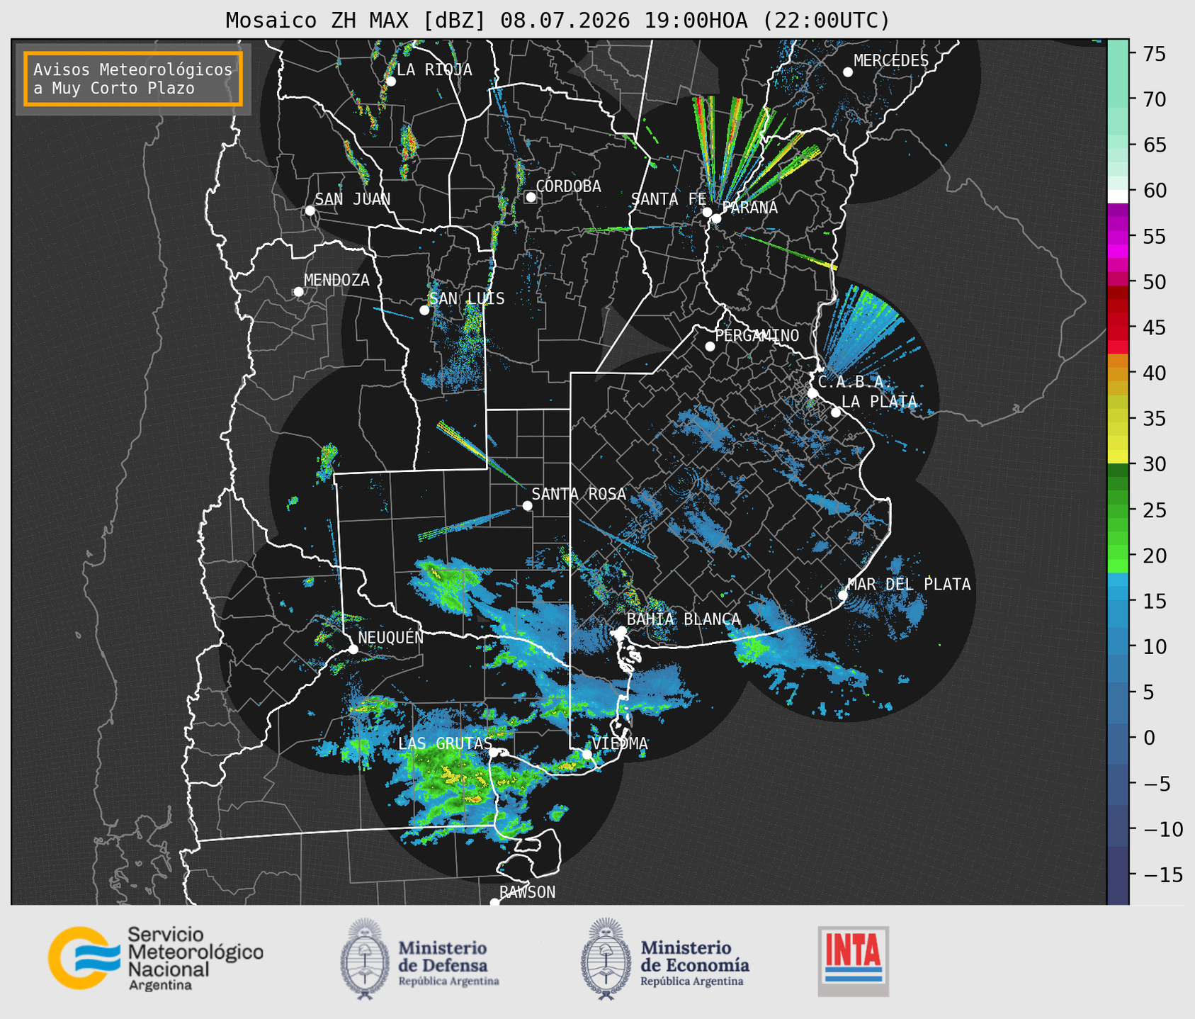
Task: Select the Mar del Plata marker dot
Action: 842,595
